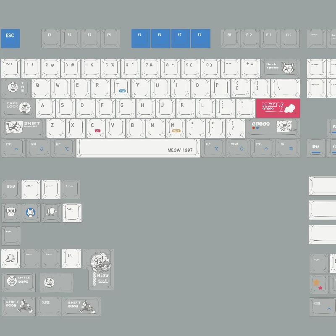Select the F1 keycap

(50, 39)
